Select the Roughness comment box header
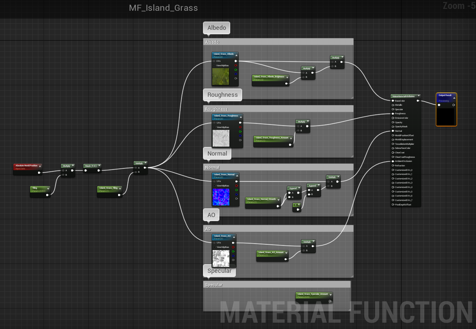476x329 pixels. point(278,109)
